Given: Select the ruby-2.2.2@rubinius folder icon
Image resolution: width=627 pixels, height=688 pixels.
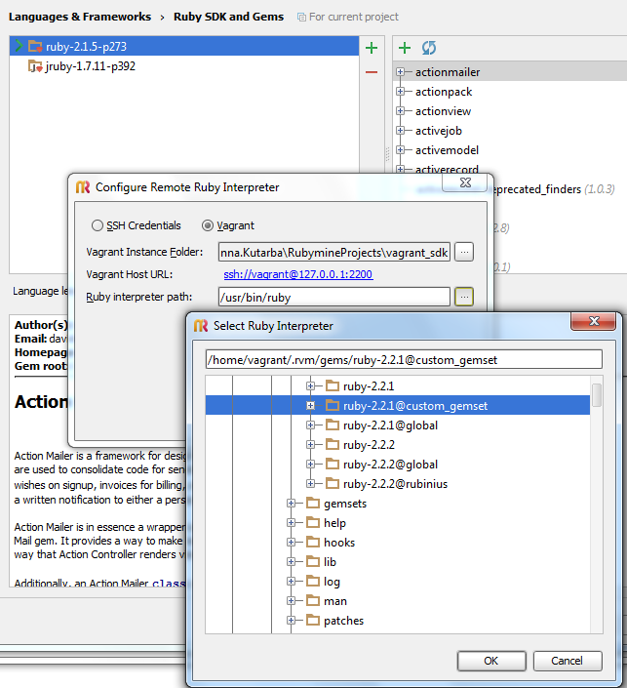Looking at the screenshot, I should (x=333, y=483).
